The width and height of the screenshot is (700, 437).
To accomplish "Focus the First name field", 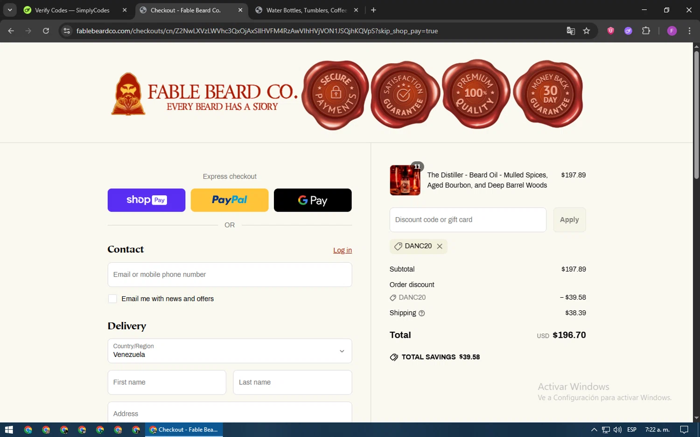I will (167, 382).
